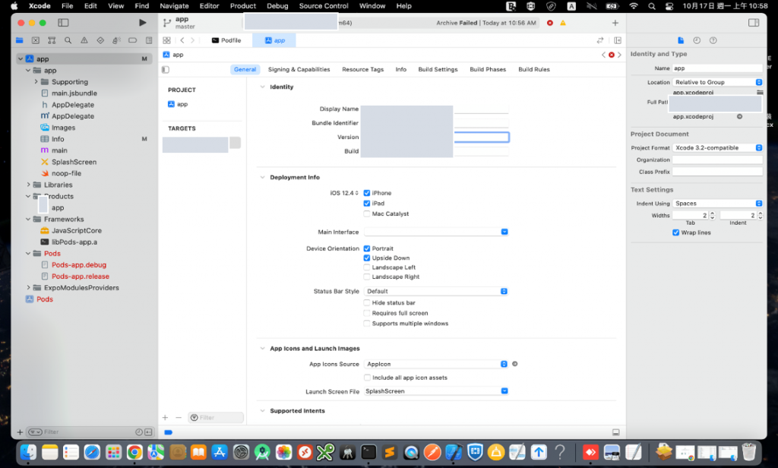
Task: Increment the Tab width stepper
Action: pyautogui.click(x=713, y=213)
